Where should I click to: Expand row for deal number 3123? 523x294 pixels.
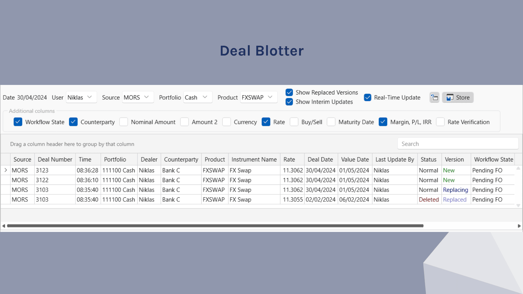click(6, 170)
